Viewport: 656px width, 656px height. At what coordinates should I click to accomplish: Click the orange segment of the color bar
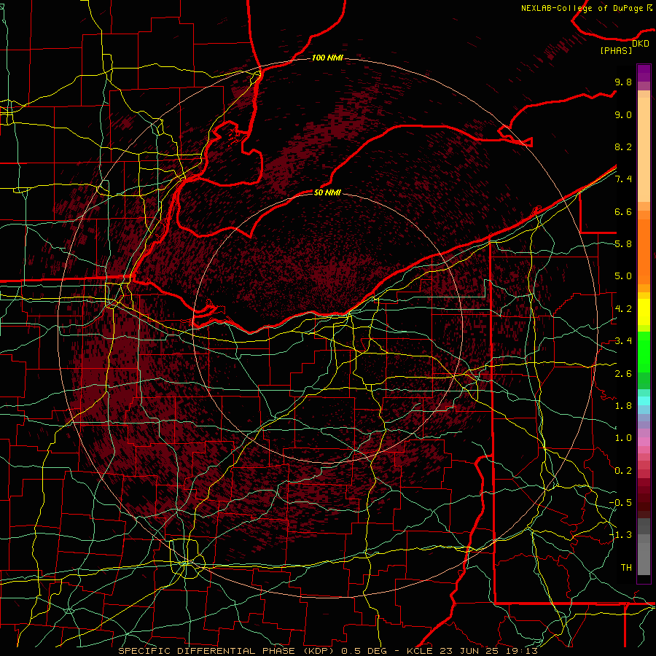644,251
